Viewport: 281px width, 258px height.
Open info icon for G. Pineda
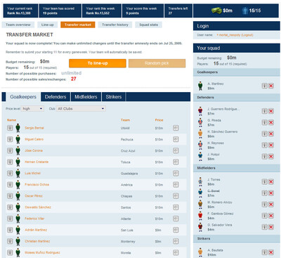[x=264, y=122]
